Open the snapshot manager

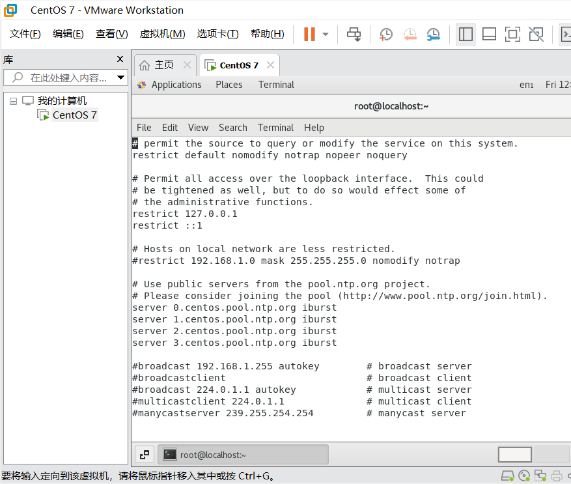[434, 35]
